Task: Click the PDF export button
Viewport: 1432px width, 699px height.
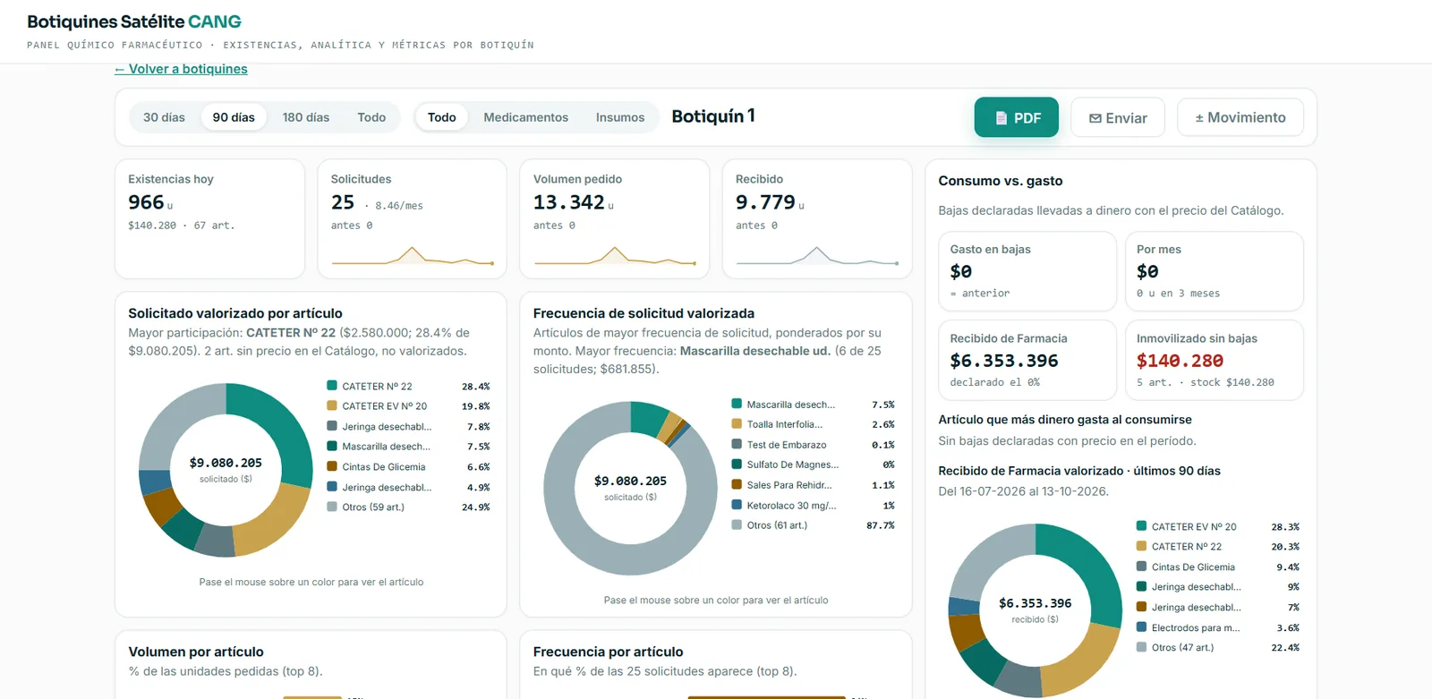Action: pyautogui.click(x=1016, y=117)
